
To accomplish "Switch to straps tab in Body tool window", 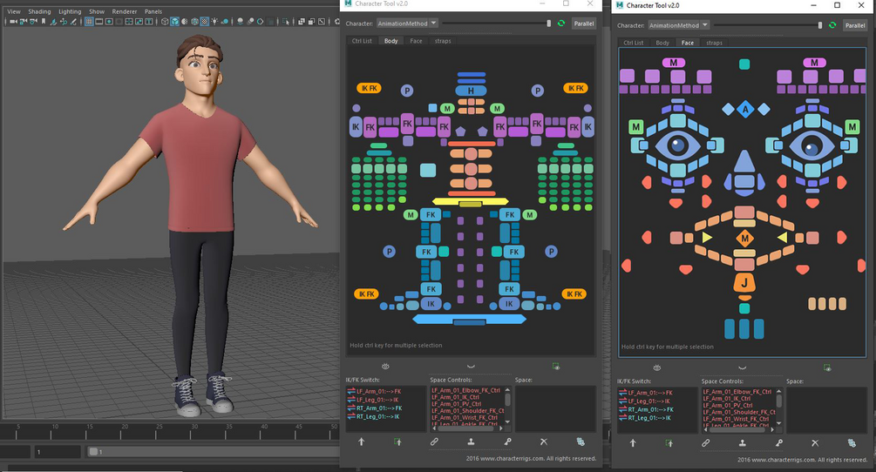I will (443, 41).
